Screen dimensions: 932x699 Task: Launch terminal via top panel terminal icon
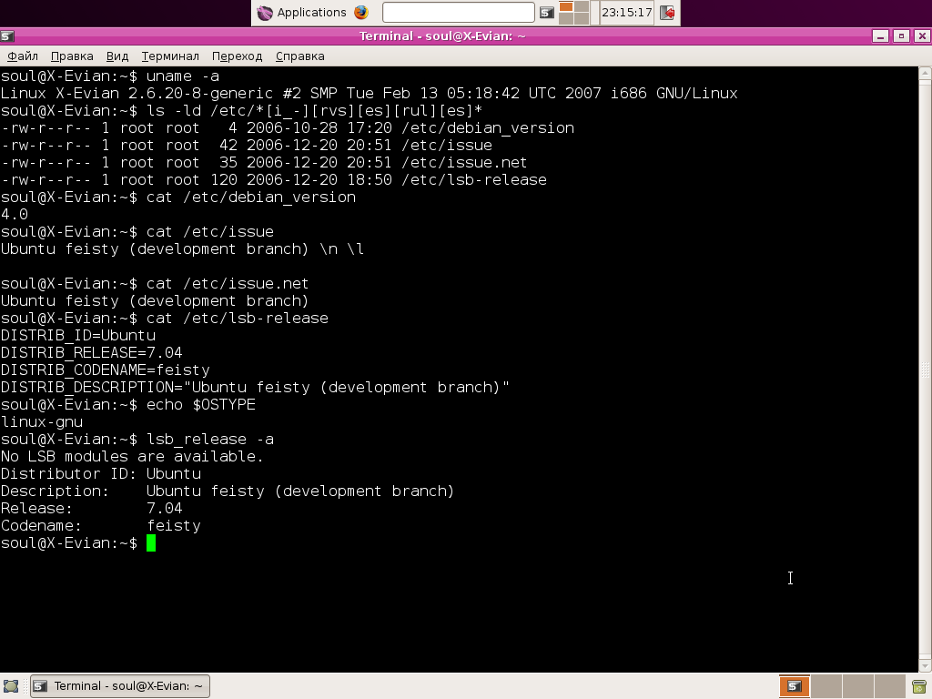(547, 13)
